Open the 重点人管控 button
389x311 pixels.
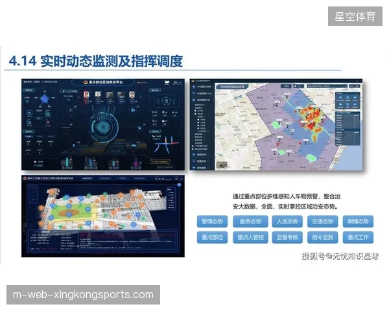point(250,237)
